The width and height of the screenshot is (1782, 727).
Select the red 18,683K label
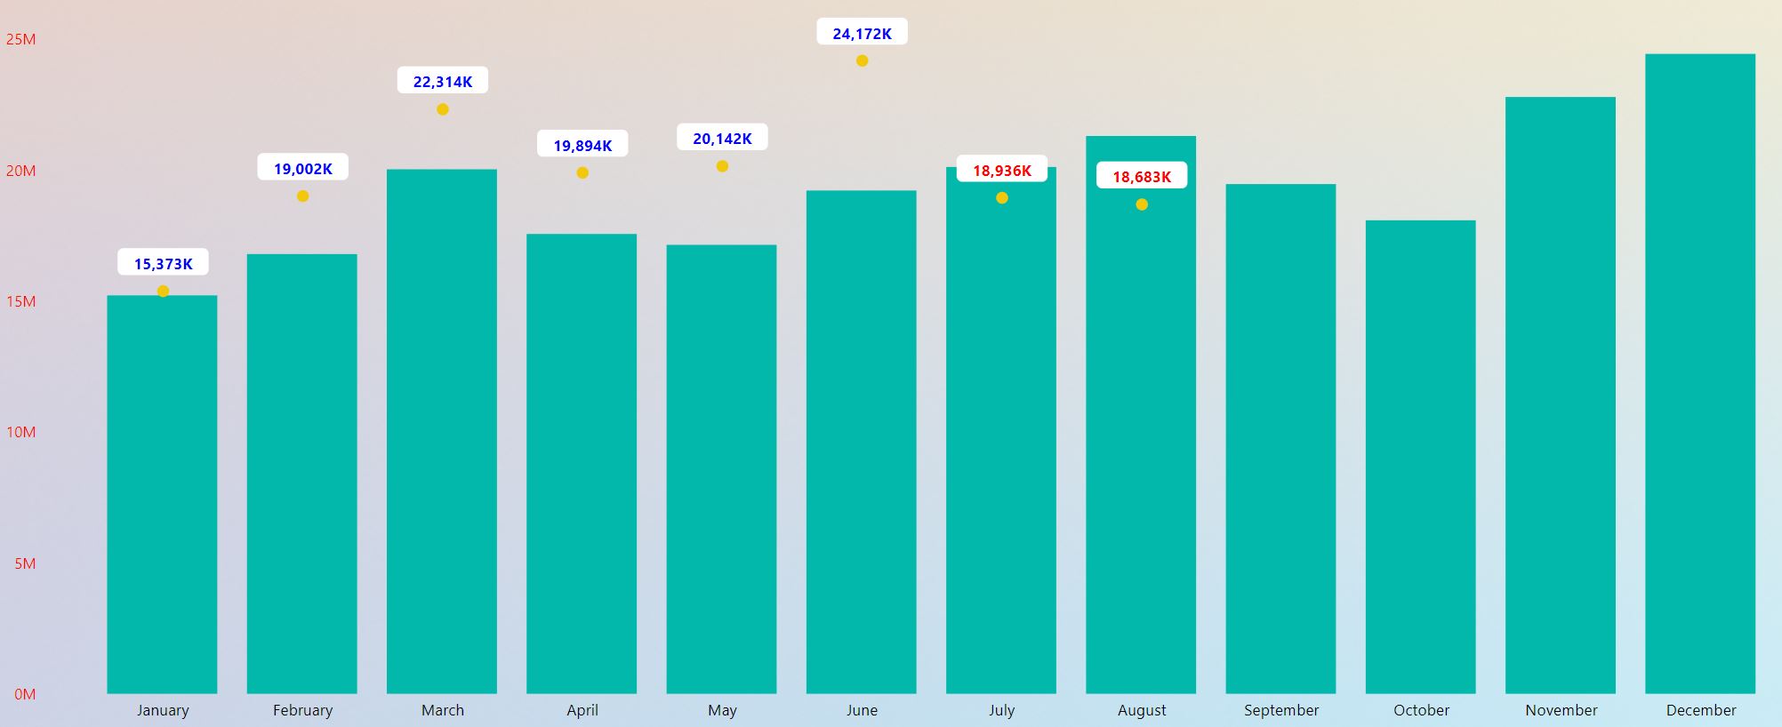pyautogui.click(x=1142, y=176)
